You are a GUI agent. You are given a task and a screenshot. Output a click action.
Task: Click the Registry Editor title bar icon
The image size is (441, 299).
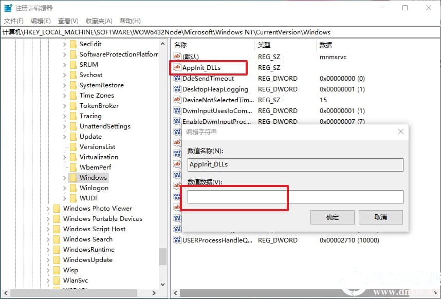(x=7, y=8)
